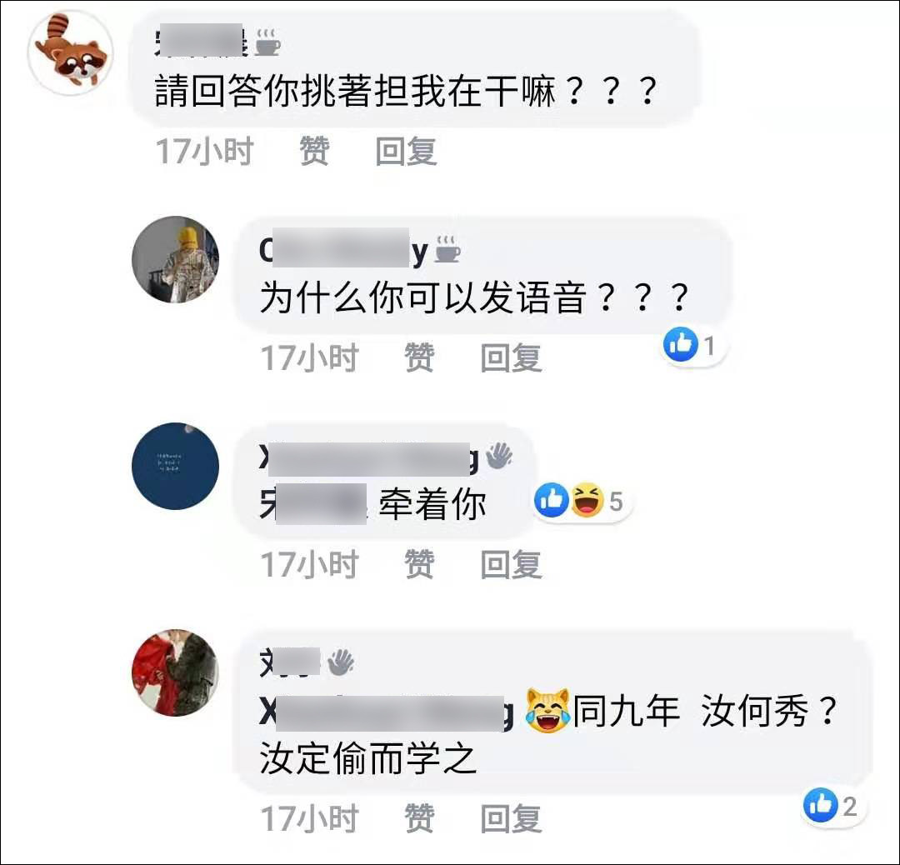Like the comment 为什么你可以发语音

(x=419, y=357)
